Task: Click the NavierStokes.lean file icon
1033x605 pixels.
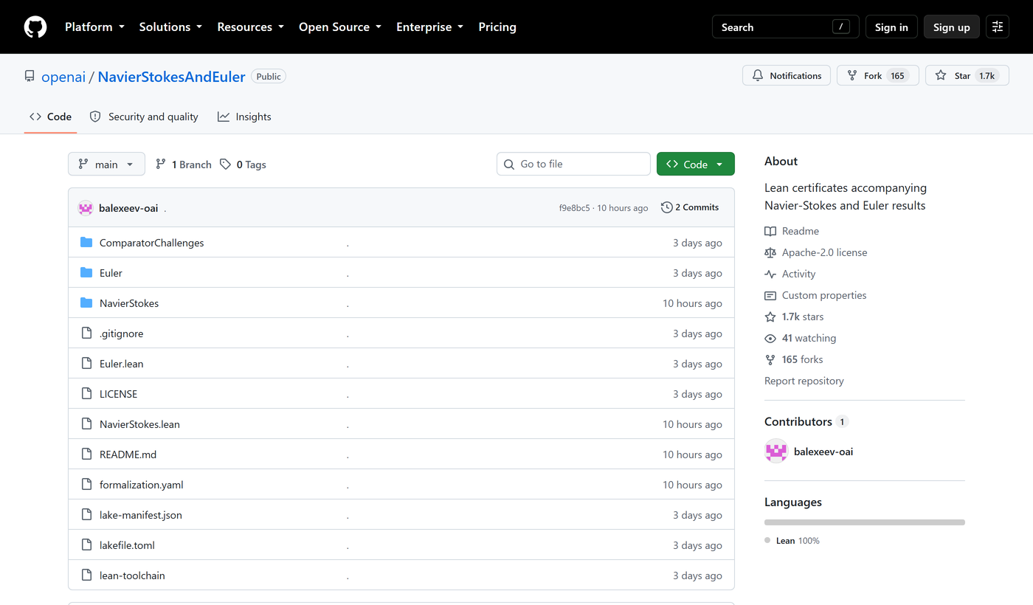Action: point(86,424)
